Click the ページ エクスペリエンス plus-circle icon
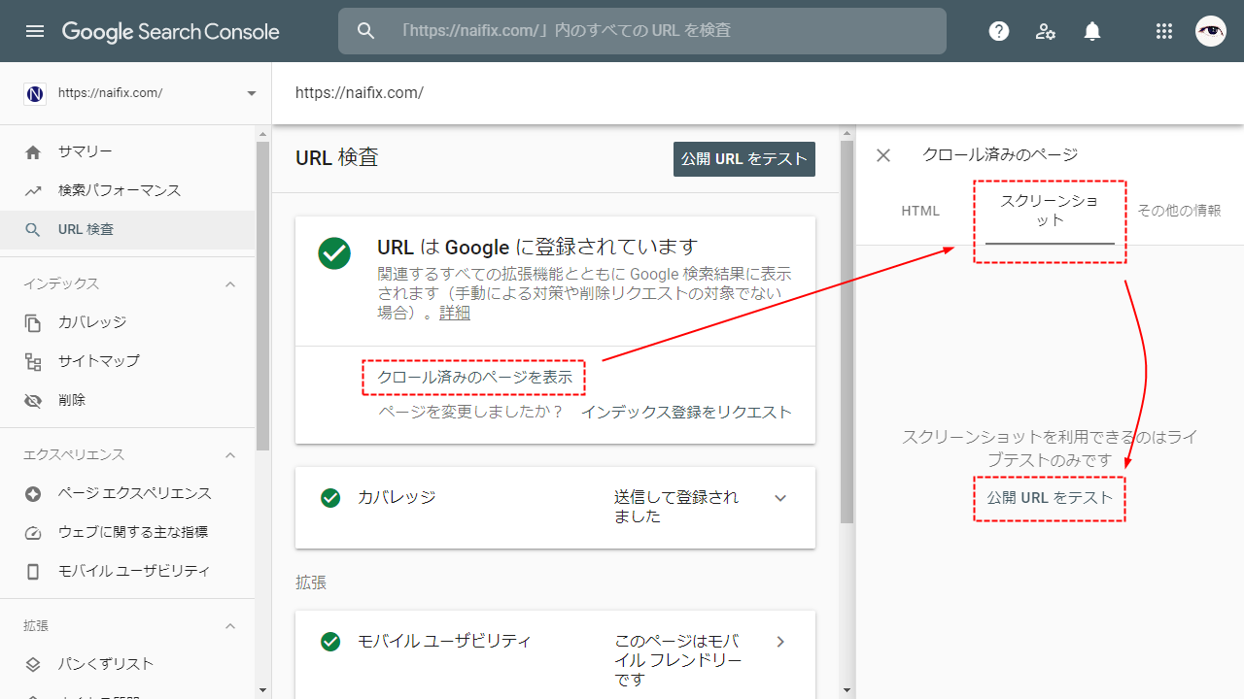 33,493
